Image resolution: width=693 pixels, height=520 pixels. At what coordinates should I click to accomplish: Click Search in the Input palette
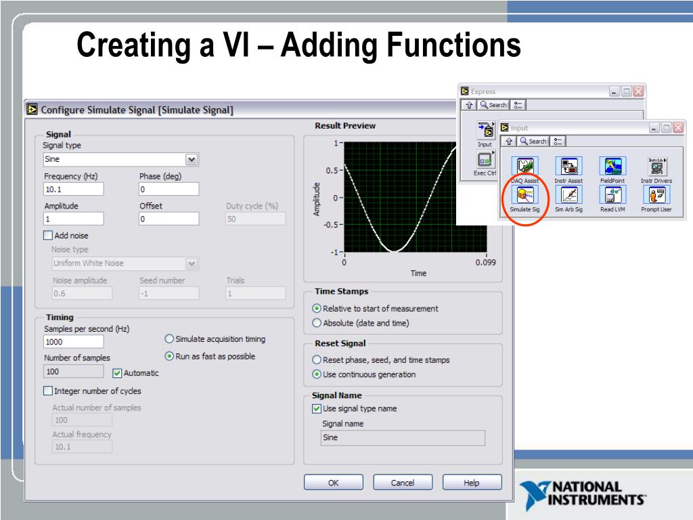[533, 141]
